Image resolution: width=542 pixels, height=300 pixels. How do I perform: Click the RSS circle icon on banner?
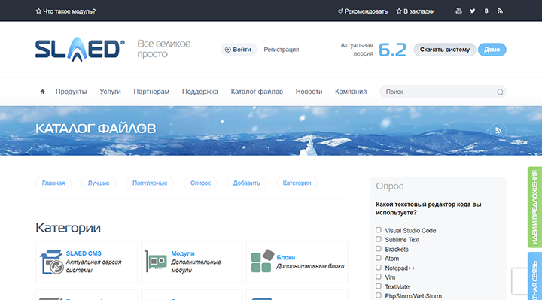pos(498,131)
